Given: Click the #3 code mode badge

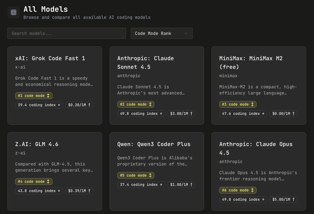Looking at the screenshot, I should pos(238,104).
